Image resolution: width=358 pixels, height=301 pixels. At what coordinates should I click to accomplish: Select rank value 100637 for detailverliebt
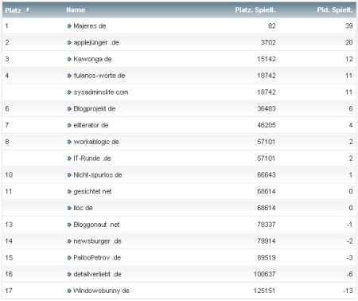[x=264, y=274]
